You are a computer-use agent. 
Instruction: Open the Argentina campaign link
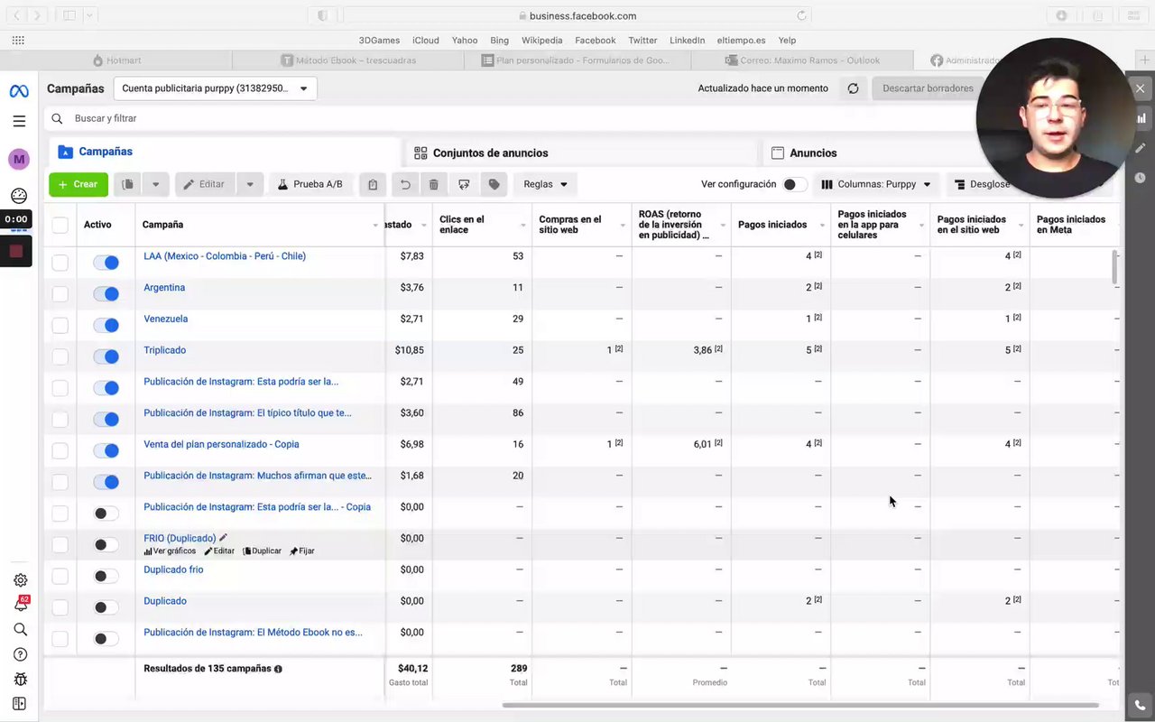[x=164, y=288]
